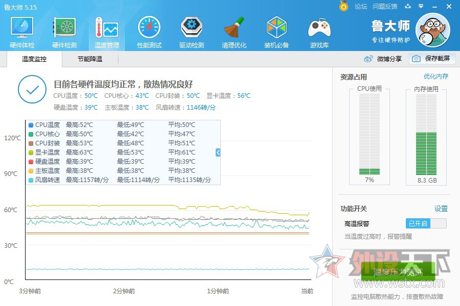Screen dimensions: 460x306
Task: Click the CPU封装：50℃ reading
Action: (177, 96)
